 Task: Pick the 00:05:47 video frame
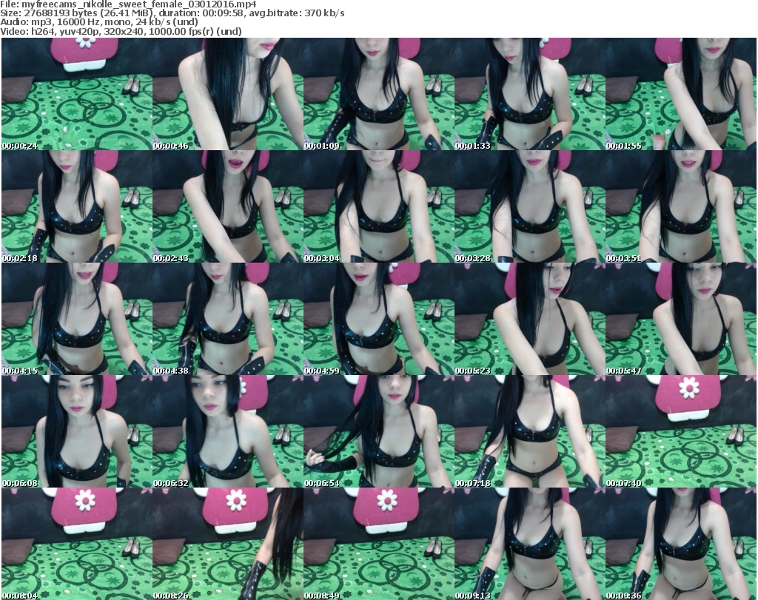pyautogui.click(x=681, y=319)
